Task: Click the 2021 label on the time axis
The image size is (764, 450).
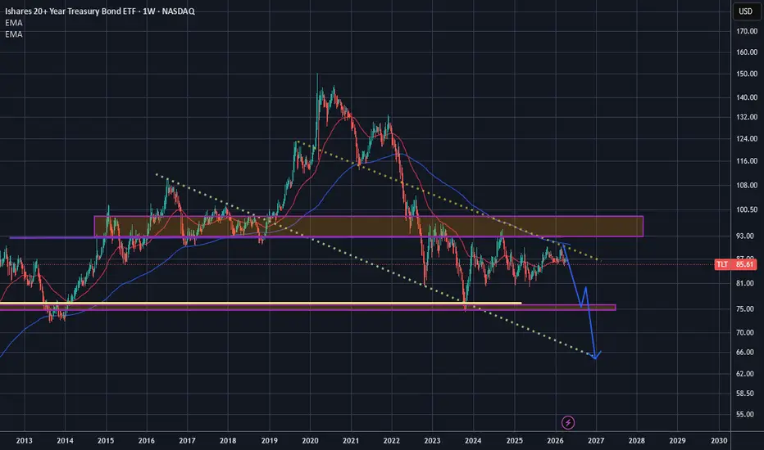Action: point(351,441)
